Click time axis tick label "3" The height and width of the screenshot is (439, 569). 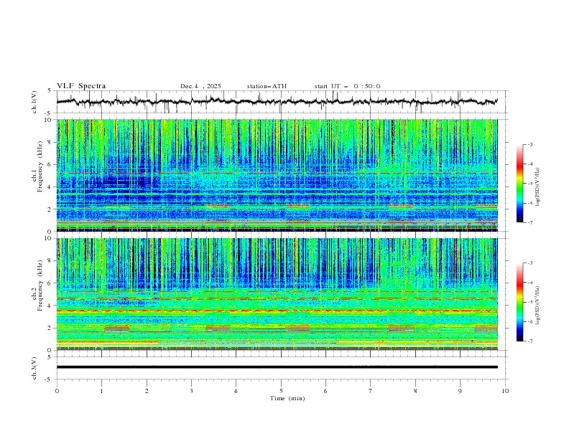pos(191,391)
